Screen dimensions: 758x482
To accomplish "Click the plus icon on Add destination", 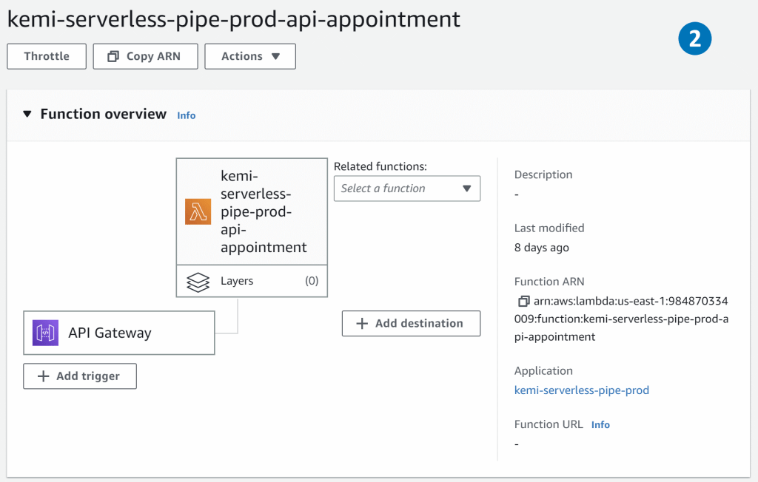I will [x=362, y=323].
